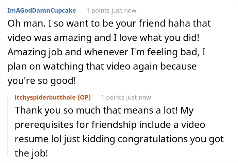Click the line starting 'video was amazing'
This screenshot has height=163, width=238.
[x=103, y=38]
